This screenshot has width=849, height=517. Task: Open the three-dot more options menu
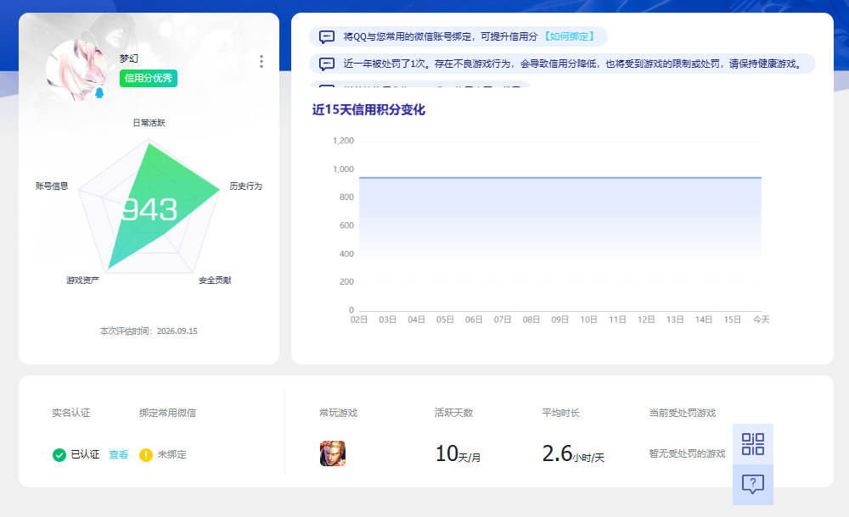click(x=261, y=62)
